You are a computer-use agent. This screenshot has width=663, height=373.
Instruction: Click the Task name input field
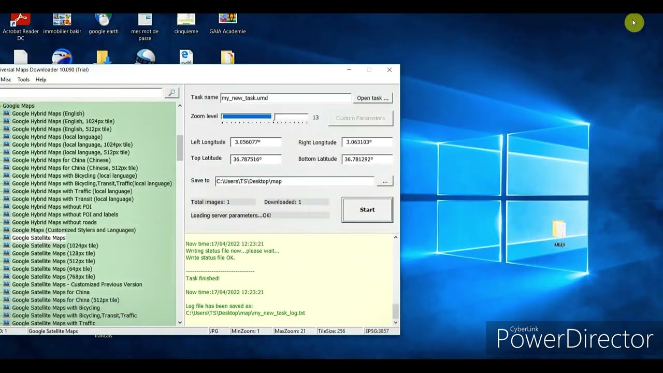(285, 97)
